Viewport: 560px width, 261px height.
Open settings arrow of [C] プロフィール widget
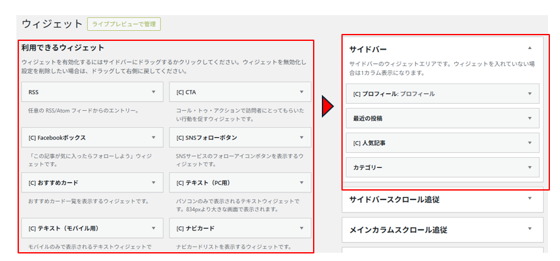click(530, 94)
